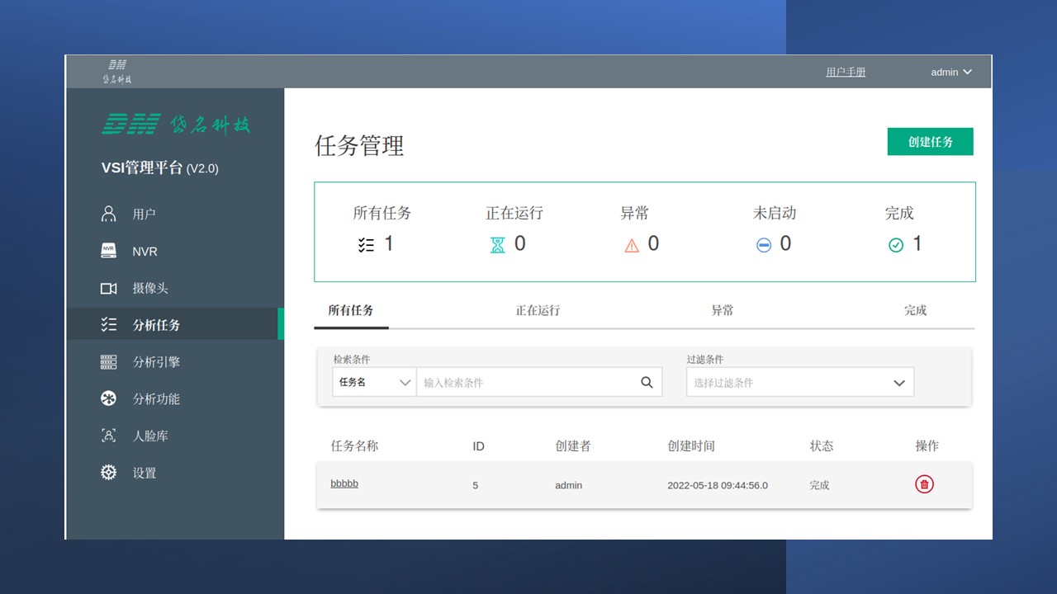Open the task bbbbb link
Image resolution: width=1057 pixels, height=594 pixels.
344,483
